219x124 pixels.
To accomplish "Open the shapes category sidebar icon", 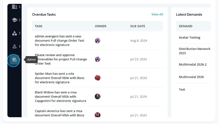I will 15,33.
